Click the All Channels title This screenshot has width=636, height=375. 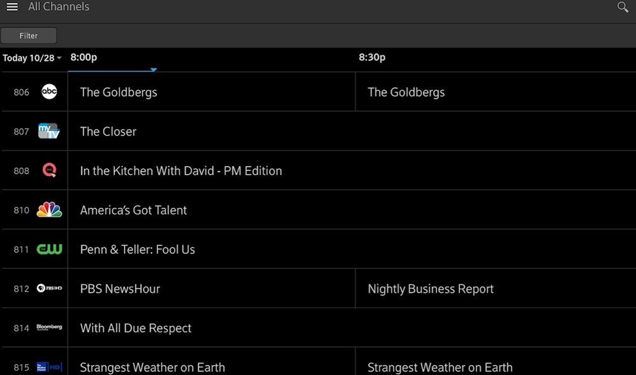click(59, 7)
